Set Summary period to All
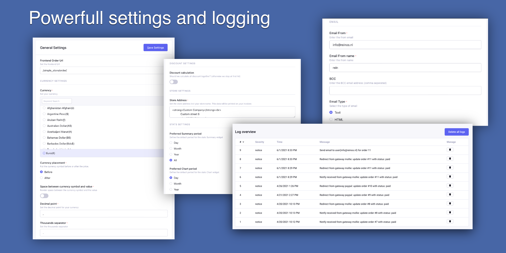Image resolution: width=506 pixels, height=253 pixels. (171, 160)
